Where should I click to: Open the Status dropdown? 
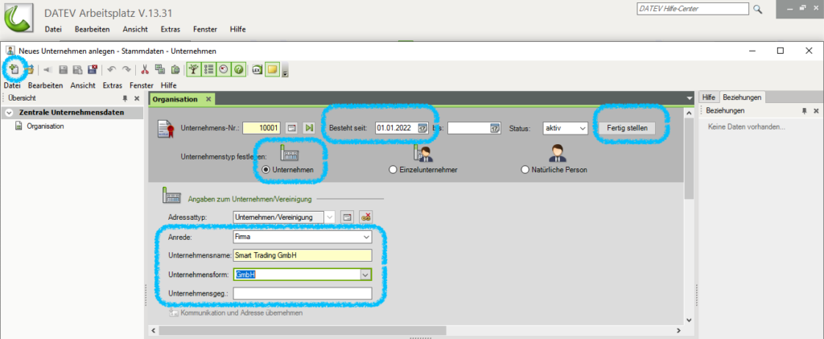pos(582,128)
